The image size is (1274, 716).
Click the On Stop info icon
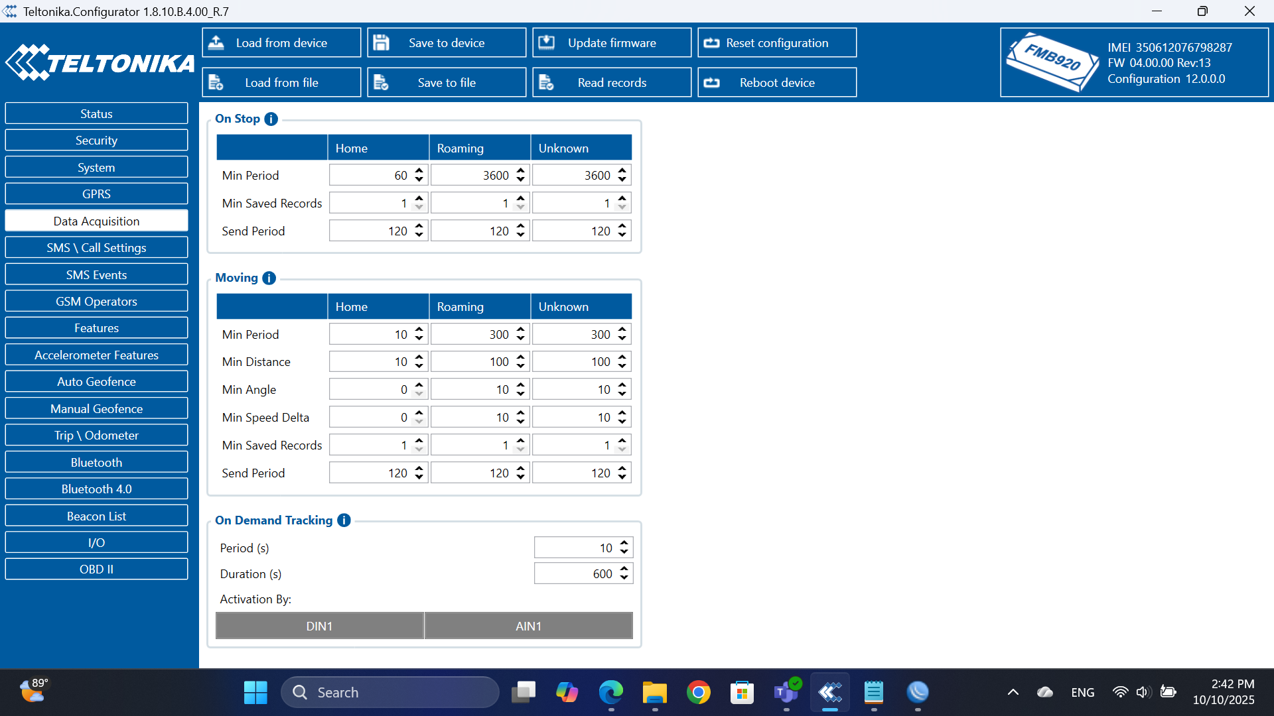(271, 119)
